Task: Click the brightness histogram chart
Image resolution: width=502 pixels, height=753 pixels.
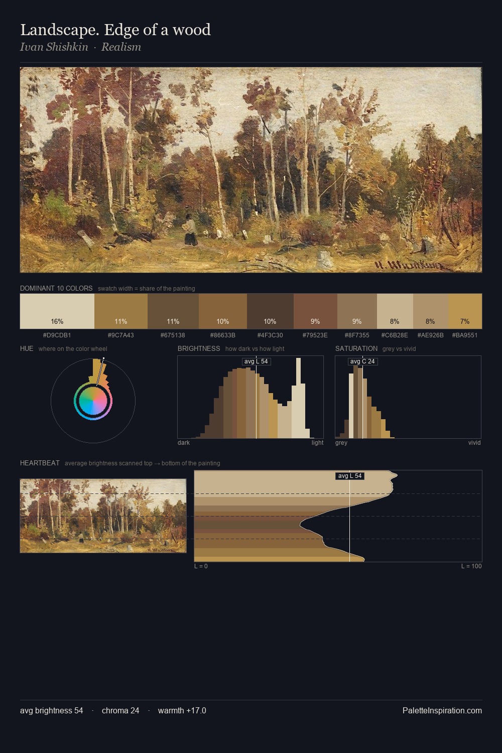Action: [250, 397]
